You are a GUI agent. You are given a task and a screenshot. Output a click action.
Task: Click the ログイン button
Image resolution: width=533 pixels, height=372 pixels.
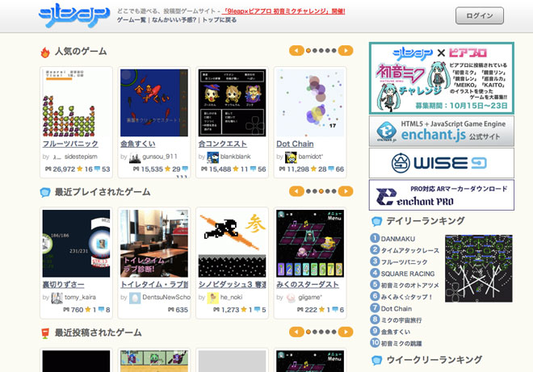479,15
